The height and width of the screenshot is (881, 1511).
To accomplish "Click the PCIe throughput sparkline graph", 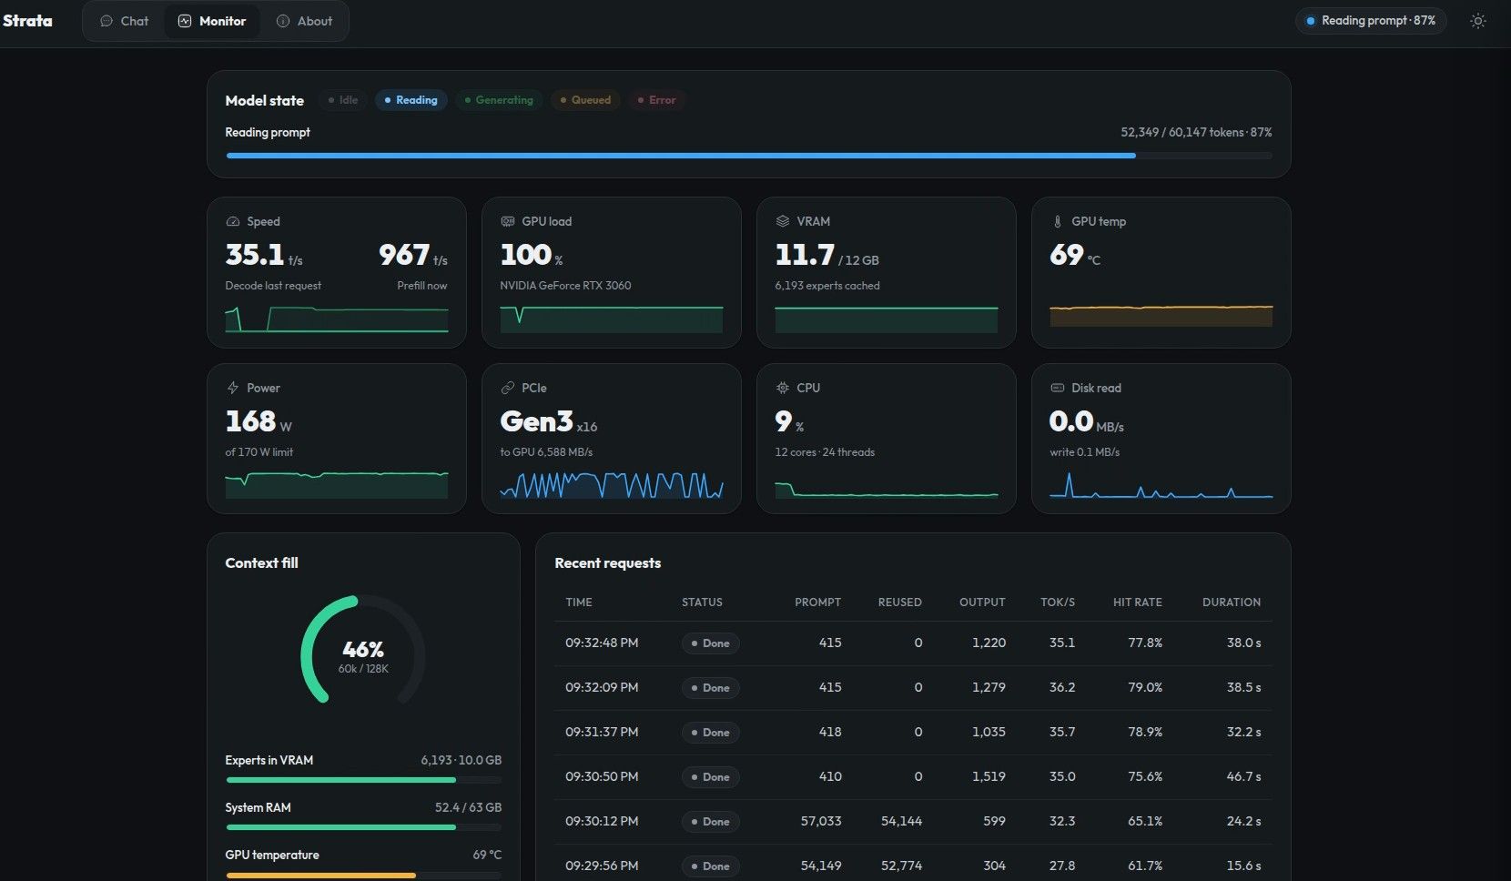I will coord(612,484).
